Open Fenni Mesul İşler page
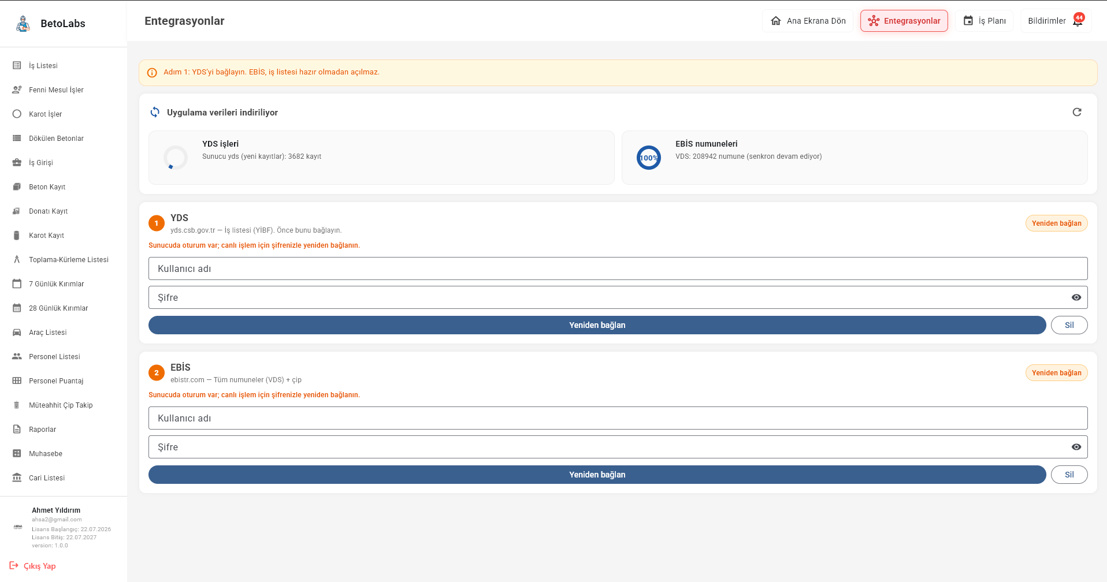 pyautogui.click(x=64, y=90)
